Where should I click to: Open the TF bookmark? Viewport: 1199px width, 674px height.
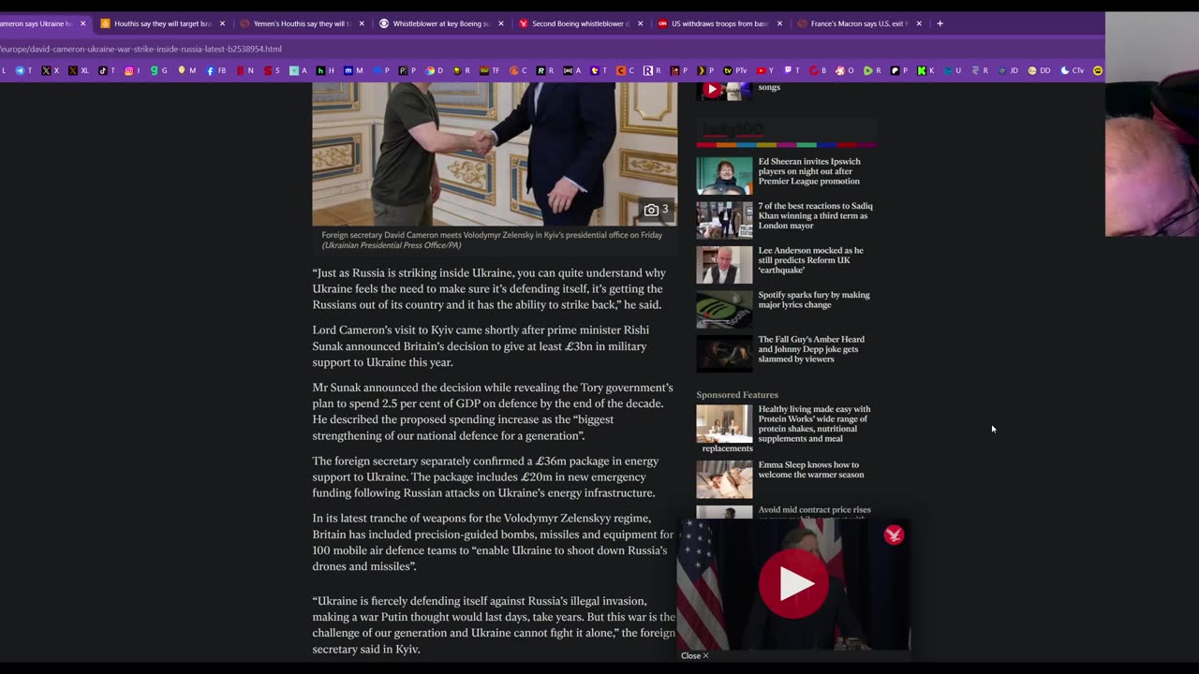click(490, 70)
